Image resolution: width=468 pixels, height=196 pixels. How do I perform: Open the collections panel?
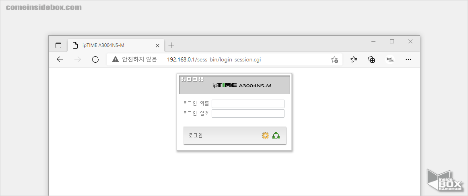coord(371,59)
